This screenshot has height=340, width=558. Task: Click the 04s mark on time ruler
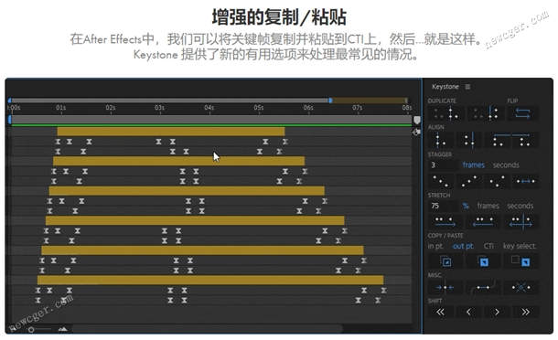pos(209,108)
